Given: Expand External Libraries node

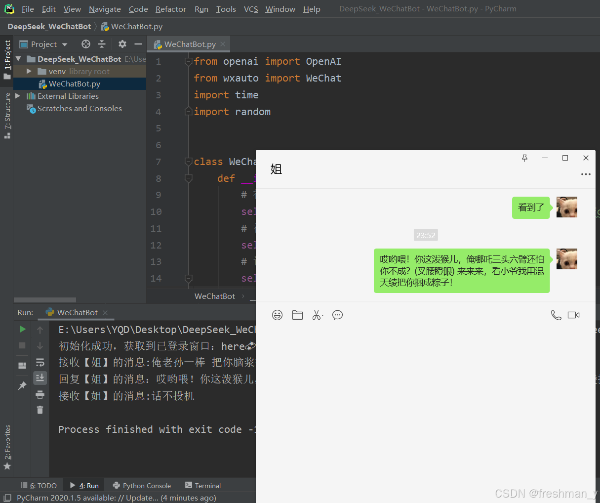Looking at the screenshot, I should tap(18, 96).
